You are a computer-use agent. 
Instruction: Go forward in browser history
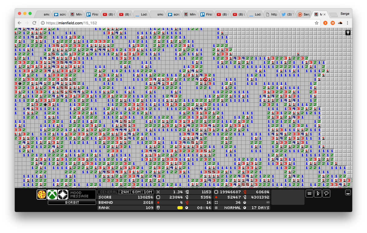[27, 23]
